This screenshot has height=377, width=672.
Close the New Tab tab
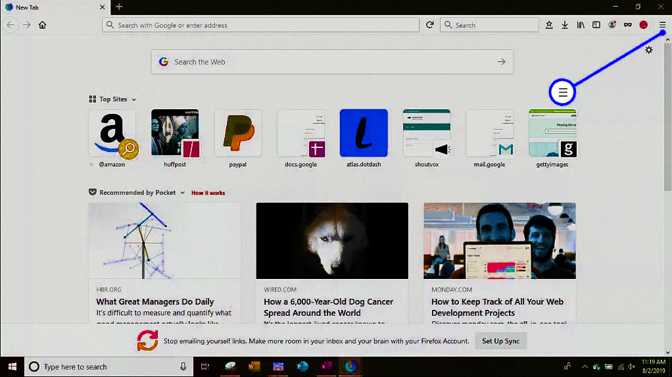tap(102, 7)
